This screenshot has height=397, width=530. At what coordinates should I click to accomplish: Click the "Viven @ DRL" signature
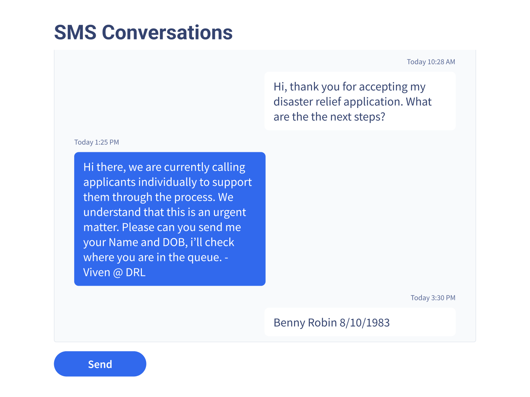point(114,272)
